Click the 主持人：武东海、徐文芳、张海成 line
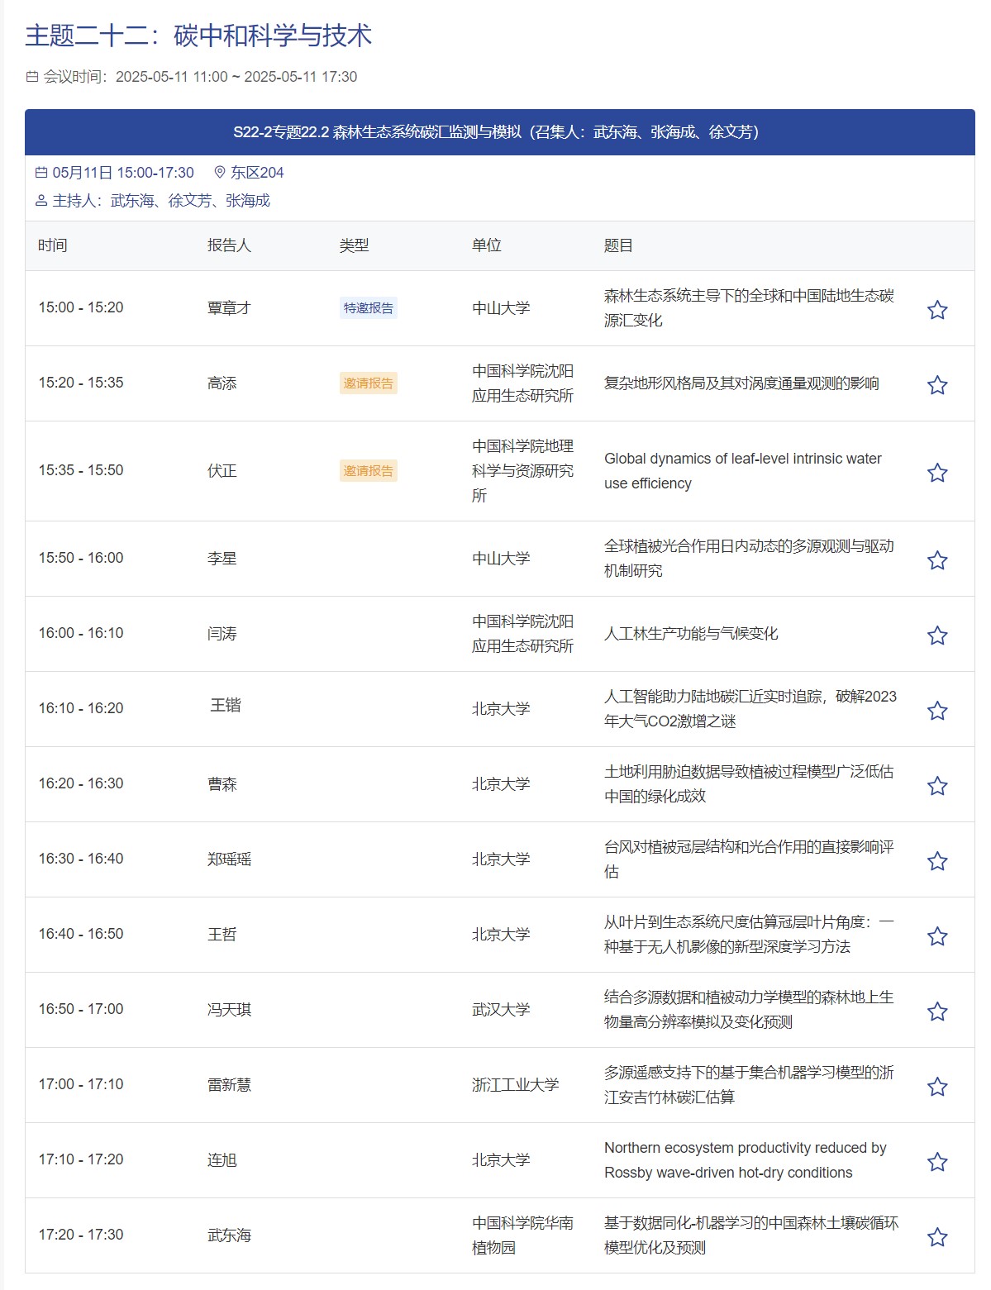The width and height of the screenshot is (991, 1290). (x=161, y=201)
